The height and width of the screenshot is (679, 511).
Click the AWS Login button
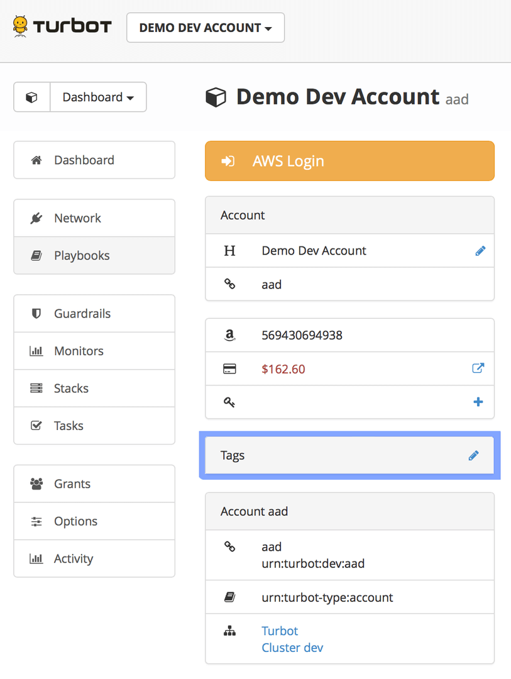[x=349, y=161]
